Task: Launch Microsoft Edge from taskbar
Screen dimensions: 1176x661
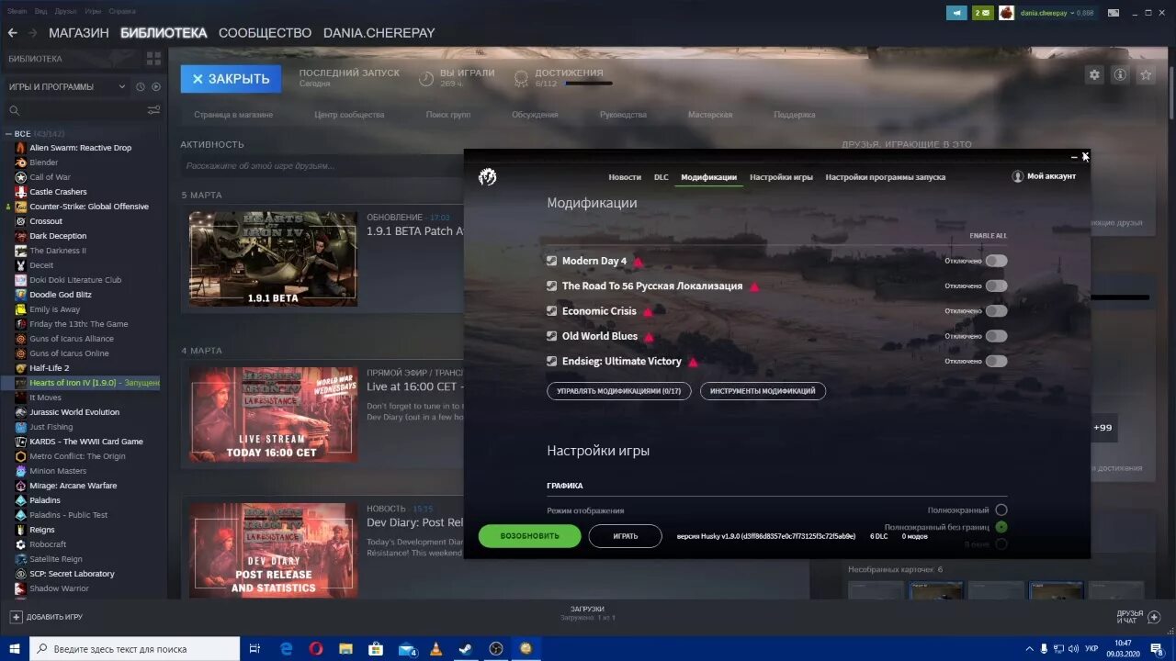Action: [x=286, y=649]
